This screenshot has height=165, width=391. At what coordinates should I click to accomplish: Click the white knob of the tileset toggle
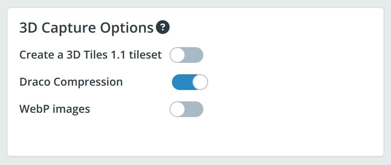(177, 55)
